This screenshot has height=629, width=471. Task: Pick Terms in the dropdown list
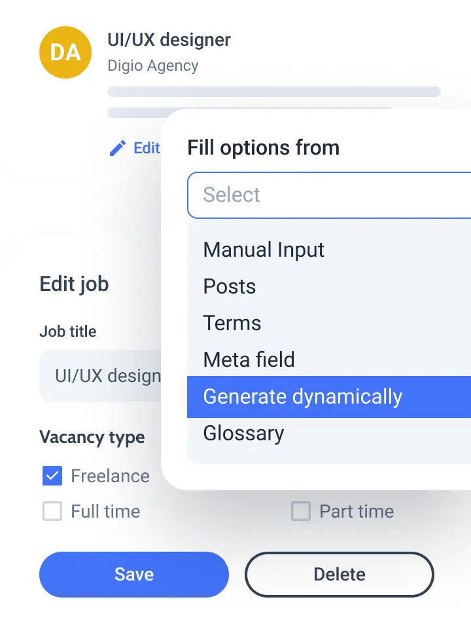click(x=232, y=323)
